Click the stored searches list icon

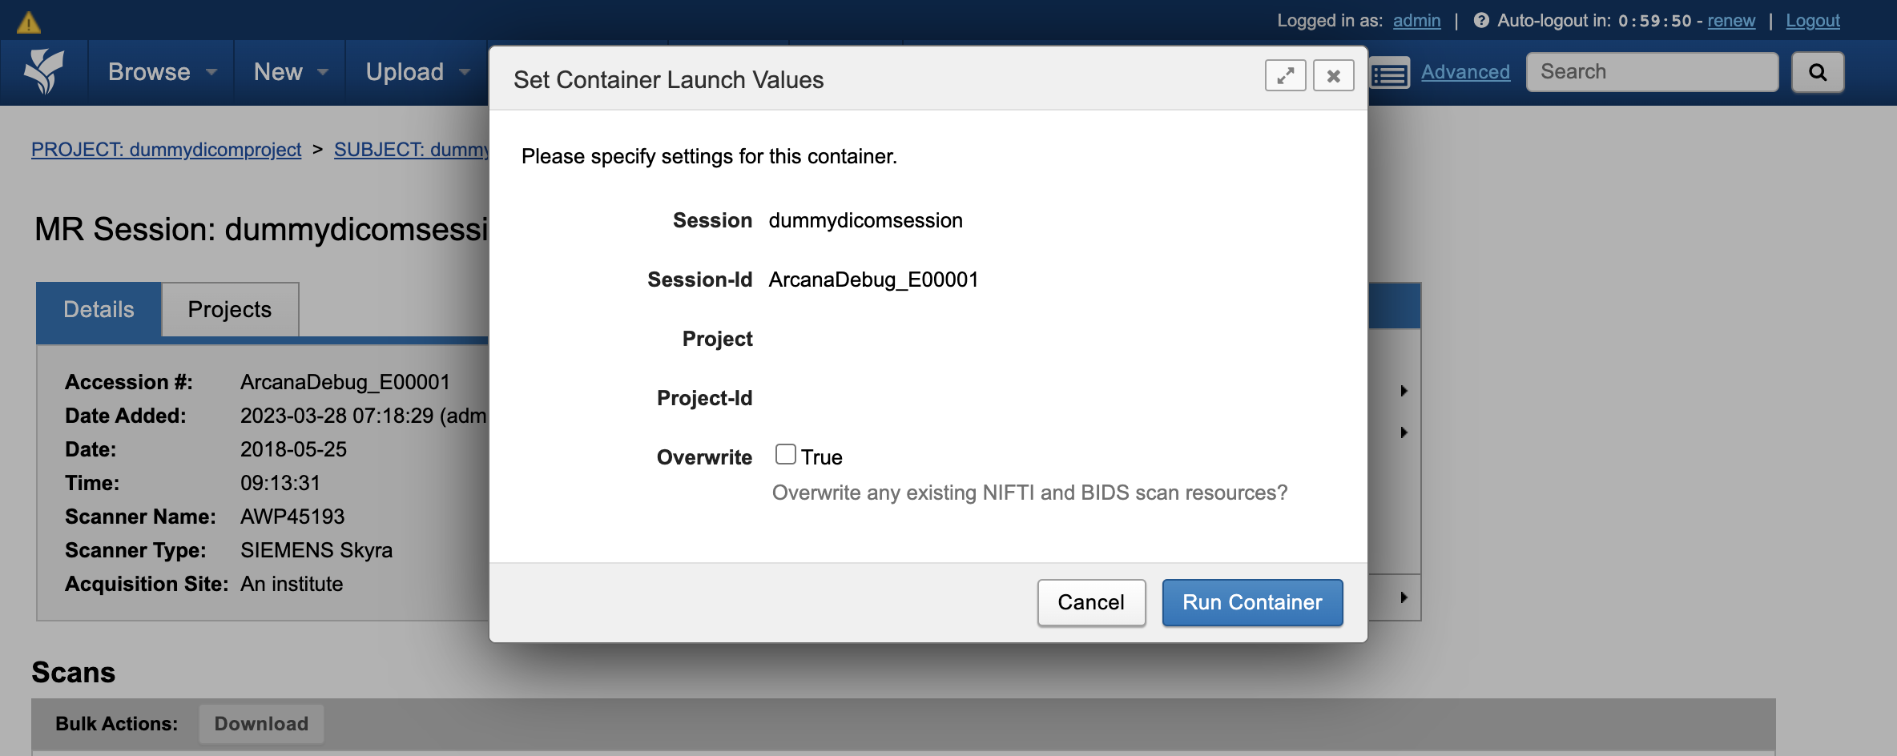[x=1390, y=74]
